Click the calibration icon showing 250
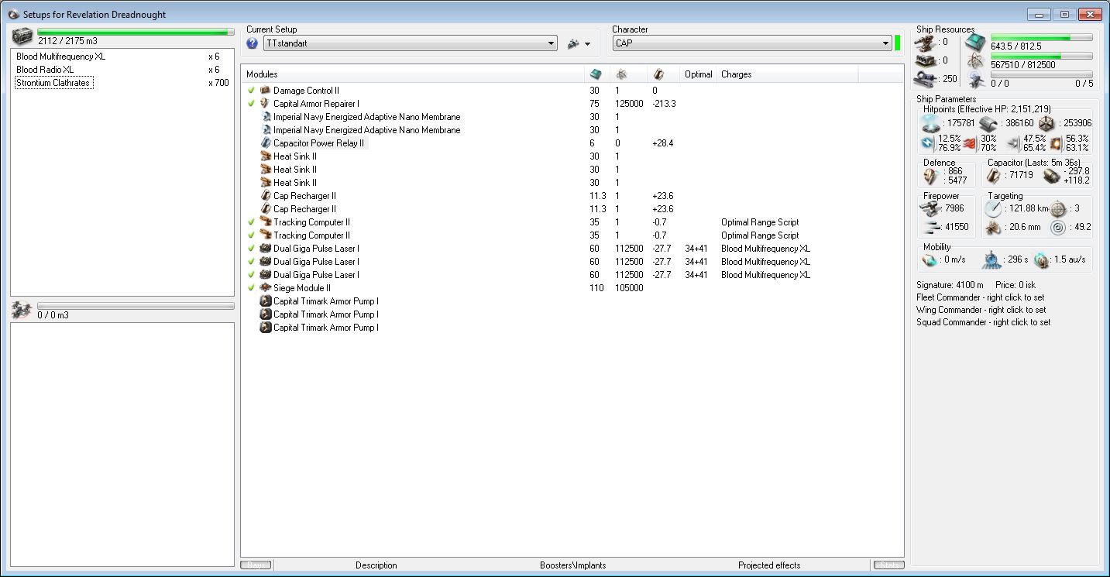 tap(923, 78)
